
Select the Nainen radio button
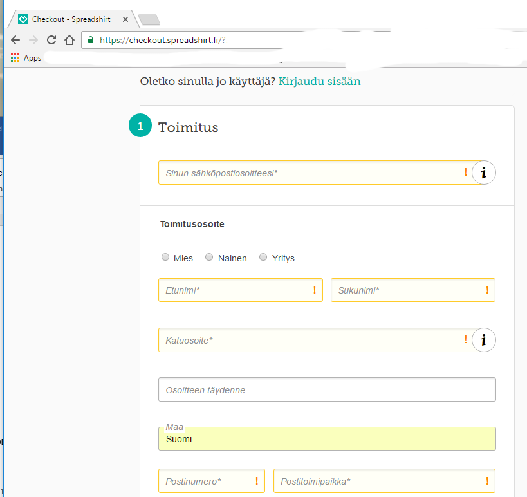(x=209, y=258)
